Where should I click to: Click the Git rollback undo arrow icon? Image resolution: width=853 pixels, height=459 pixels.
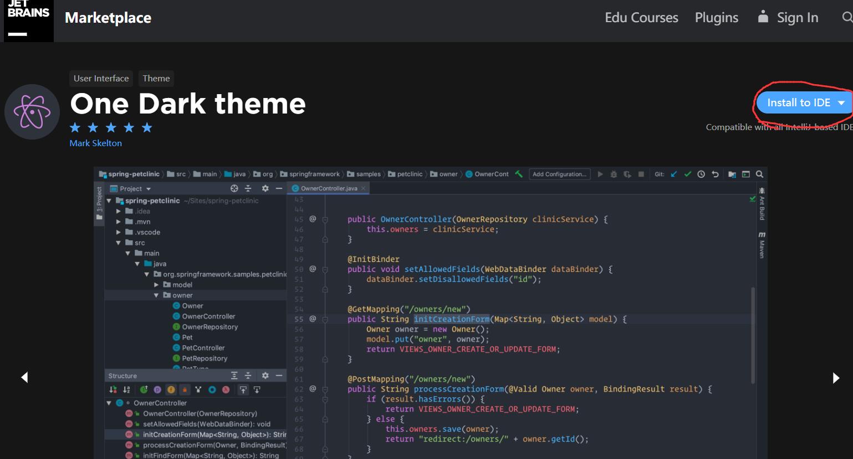click(715, 174)
